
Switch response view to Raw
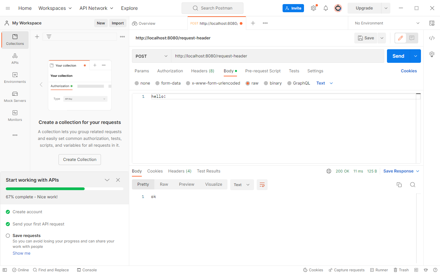coord(164,184)
